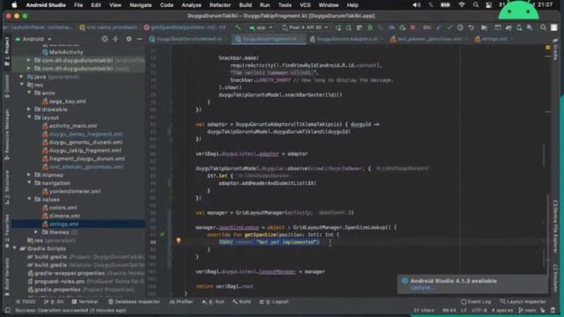Select colors.xml in values folder
The image size is (564, 317).
(x=59, y=208)
